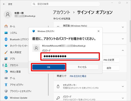Image resolution: width=131 pixels, height=101 pixels.
Task: Open 個人用設定 settings category
Action: coord(15,52)
